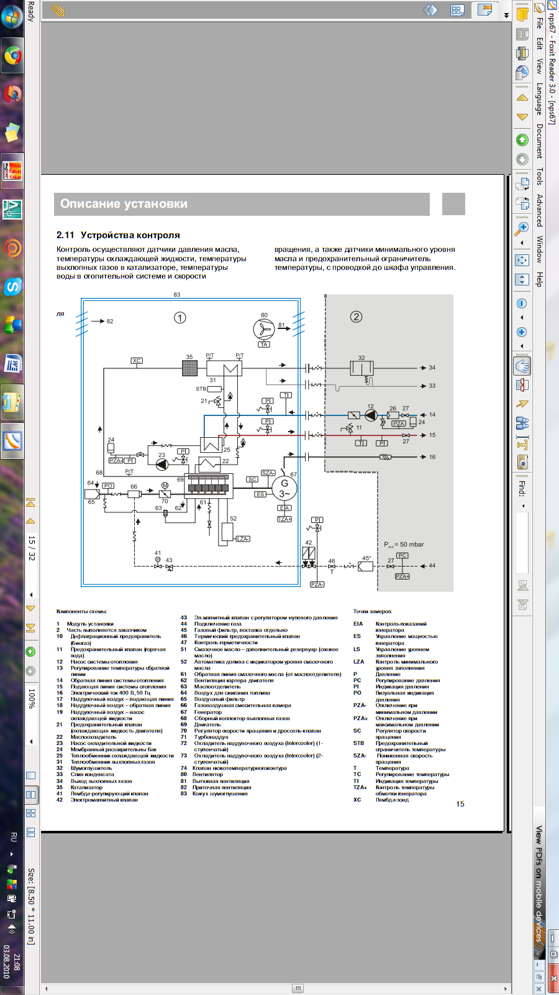Screen dimensions: 559x995
Task: Open Google Chrome from the taskbar
Action: (12, 57)
